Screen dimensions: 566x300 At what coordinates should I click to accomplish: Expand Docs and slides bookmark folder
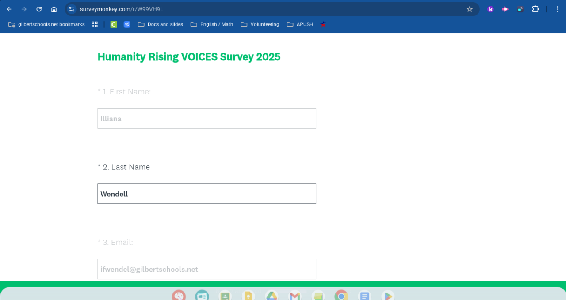[x=161, y=24]
